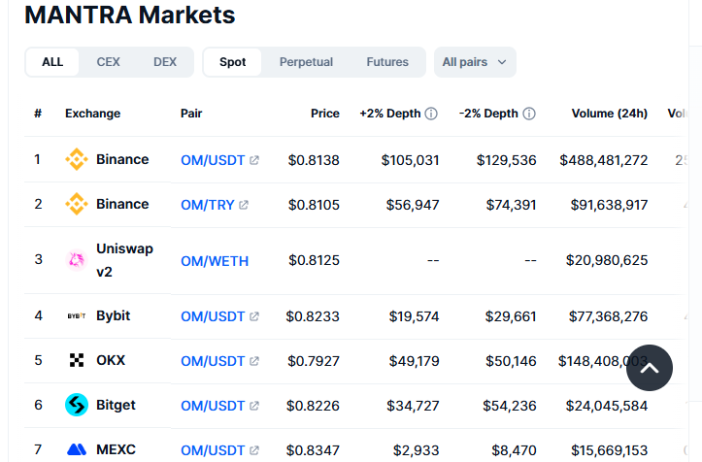
Task: Click the OKX exchange logo
Action: tap(77, 360)
